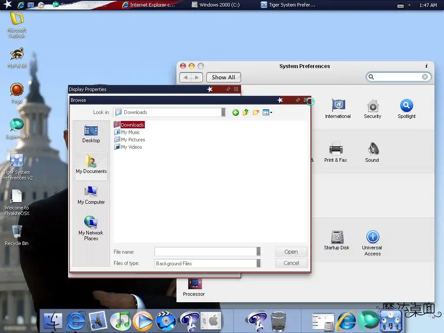Open the green Supermium dock icon
Screen dimensions: 444x333
368,320
